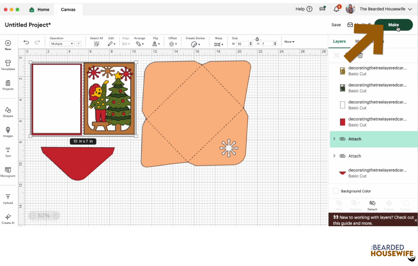Toggle the size aspect ratio lock
This screenshot has height=266, width=418.
click(x=257, y=39)
